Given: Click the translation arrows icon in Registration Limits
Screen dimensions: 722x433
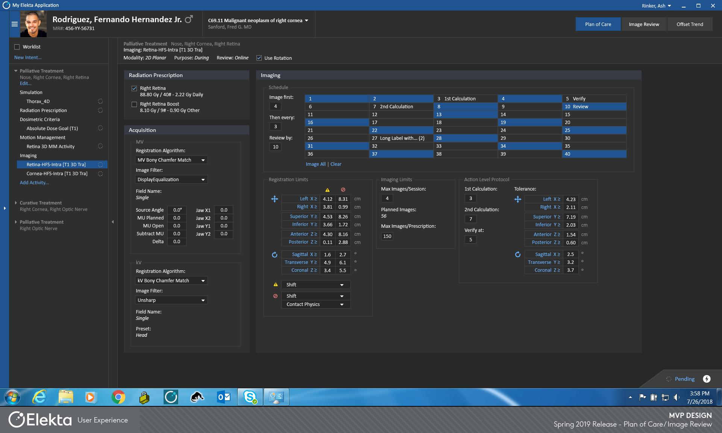Looking at the screenshot, I should pos(275,199).
